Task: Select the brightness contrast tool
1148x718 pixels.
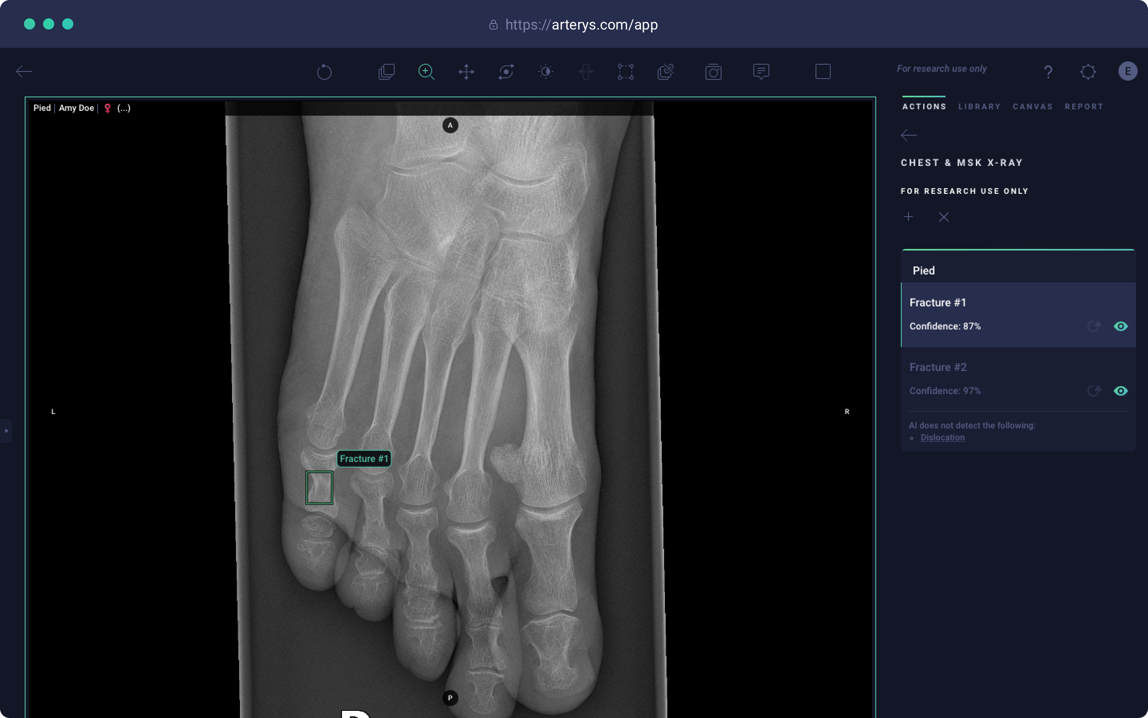Action: coord(546,72)
